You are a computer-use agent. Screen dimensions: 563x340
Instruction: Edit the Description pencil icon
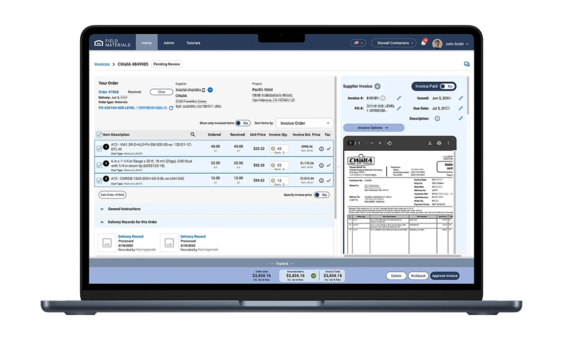pos(461,118)
